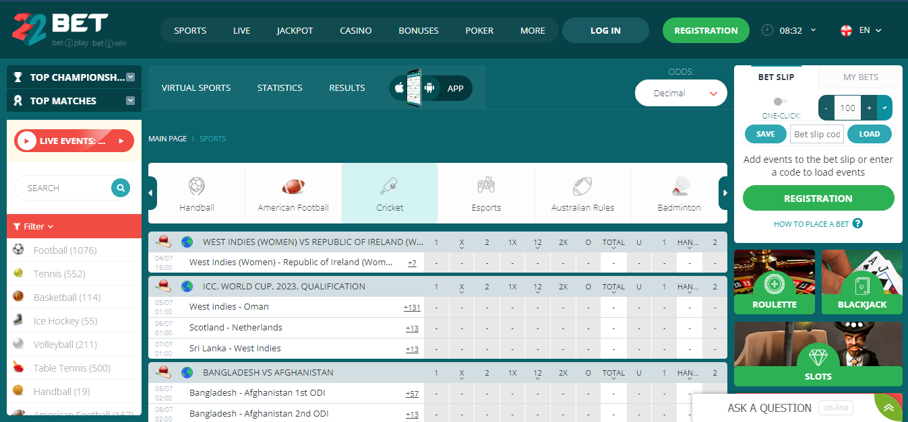Select the Badminton shuttlecock icon
The image size is (908, 422).
point(679,186)
